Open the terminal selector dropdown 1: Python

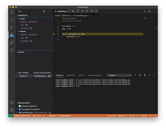[x=119, y=75]
